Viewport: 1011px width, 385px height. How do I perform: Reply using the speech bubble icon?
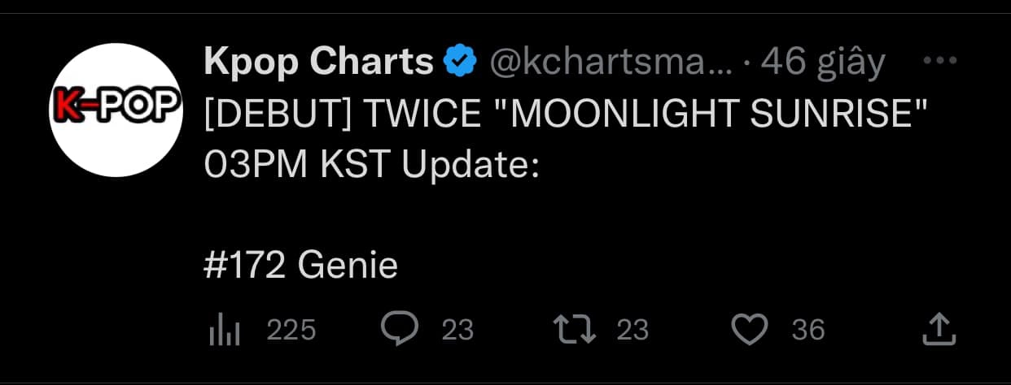pos(400,329)
